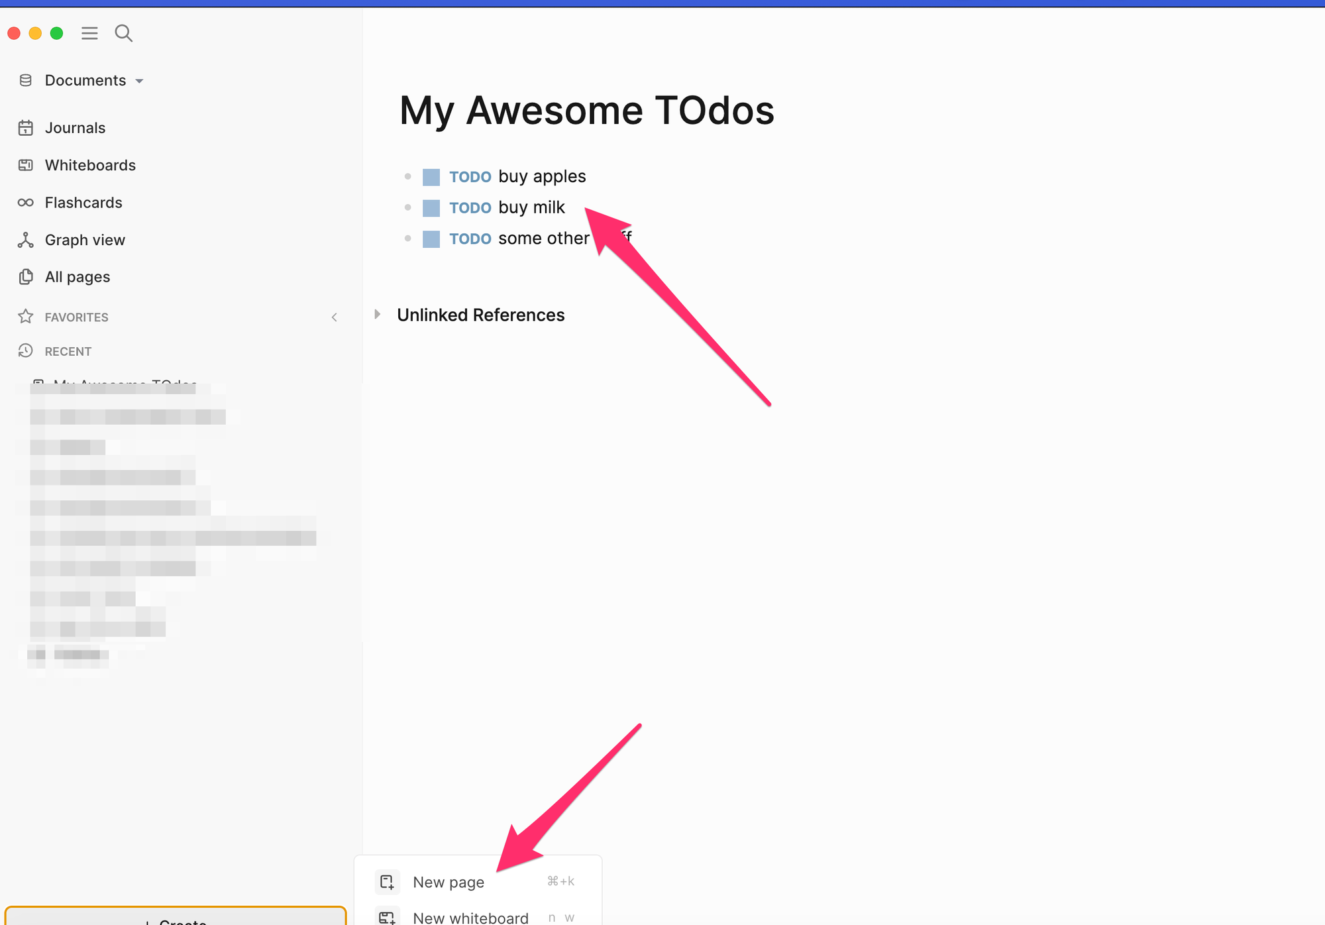Viewport: 1325px width, 925px height.
Task: Open Graph view icon
Action: click(x=26, y=240)
